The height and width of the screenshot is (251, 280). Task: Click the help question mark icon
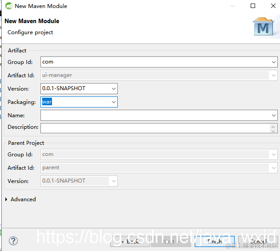click(x=13, y=241)
